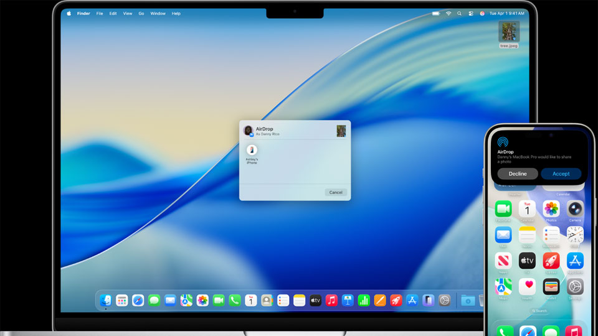The width and height of the screenshot is (598, 336).
Task: Open the File menu in menu bar
Action: (x=100, y=13)
